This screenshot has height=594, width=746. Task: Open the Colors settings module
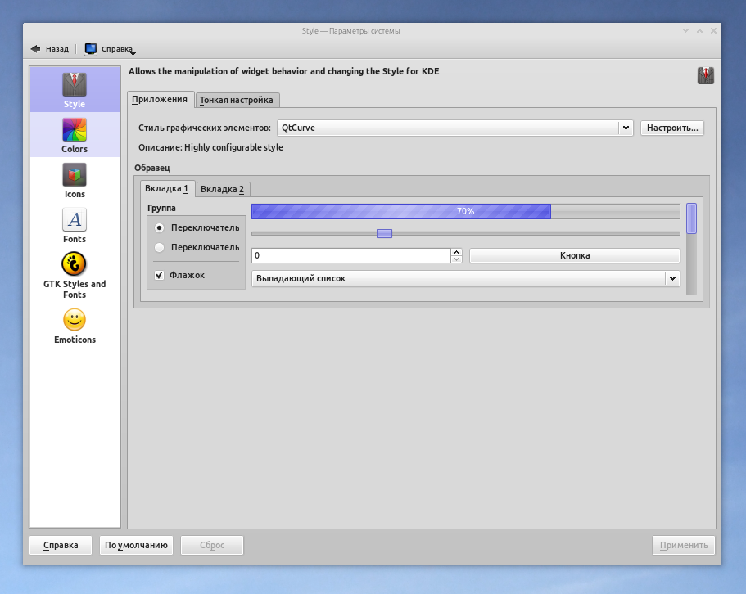75,135
